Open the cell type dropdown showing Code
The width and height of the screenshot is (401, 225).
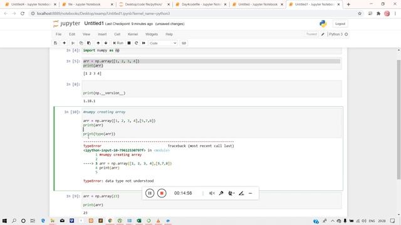(x=163, y=43)
